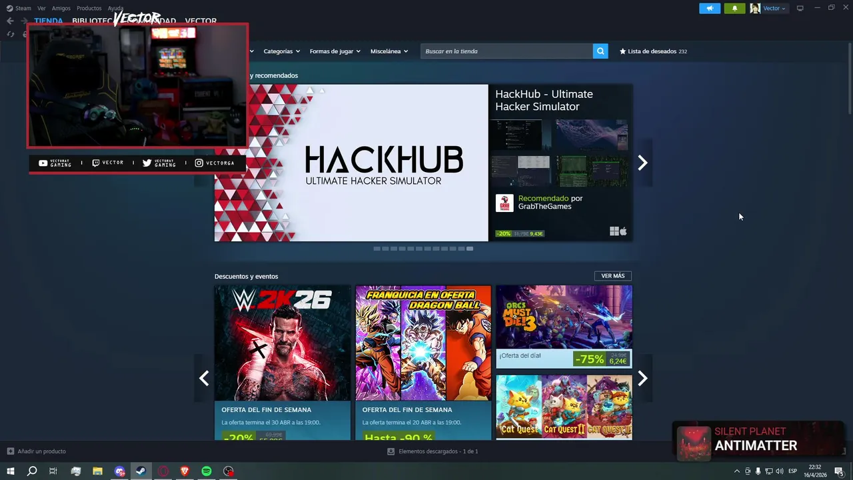Select the first featured carousel dot
The width and height of the screenshot is (853, 480).
click(377, 249)
